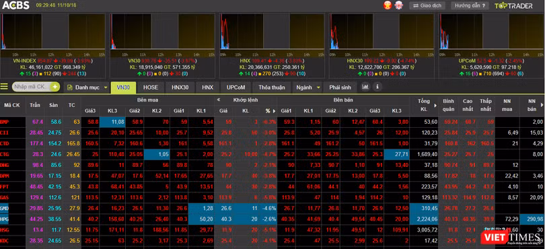The height and width of the screenshot is (249, 545).
Task: Select stock code GMD
Action: [5, 208]
